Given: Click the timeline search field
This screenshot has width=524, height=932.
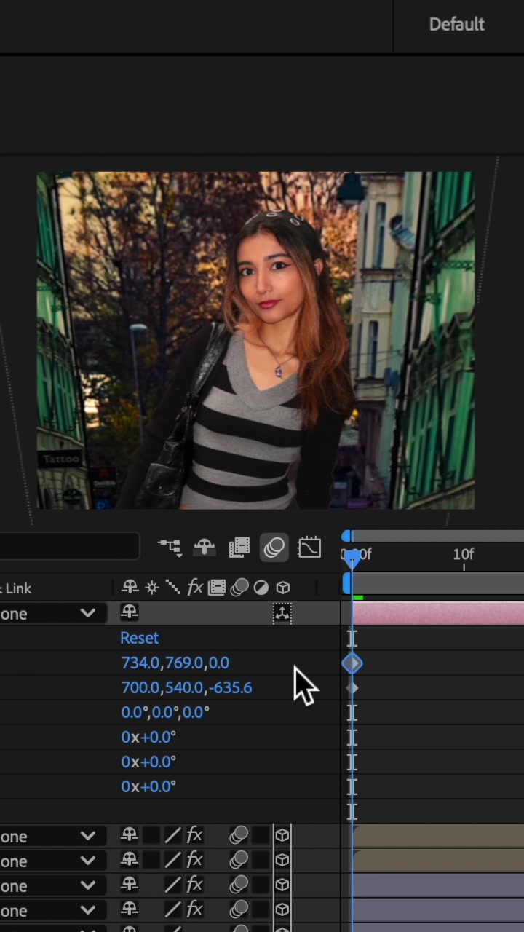Looking at the screenshot, I should pyautogui.click(x=69, y=547).
